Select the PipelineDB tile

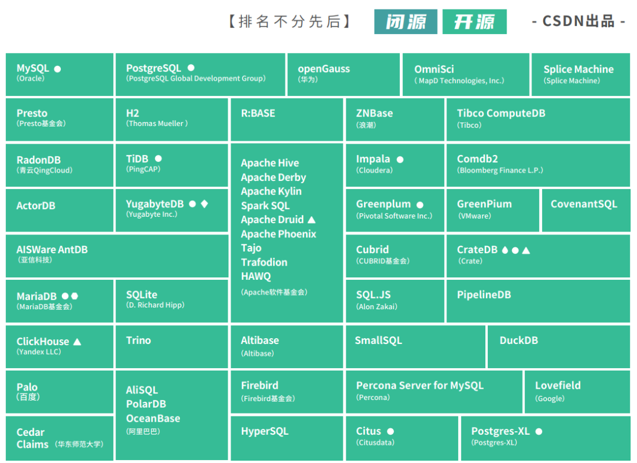tap(538, 301)
